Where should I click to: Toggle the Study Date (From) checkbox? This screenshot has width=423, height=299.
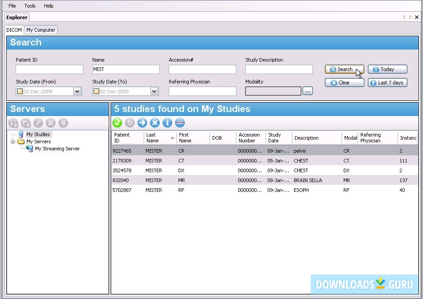tap(20, 91)
